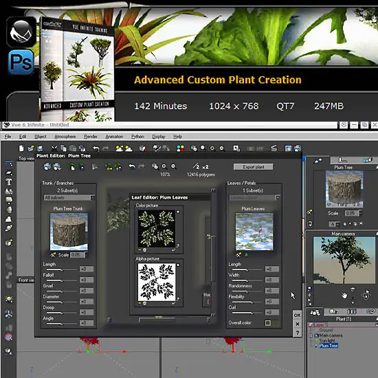Click Plant Editor undo arrow
The image size is (378, 378).
click(132, 166)
